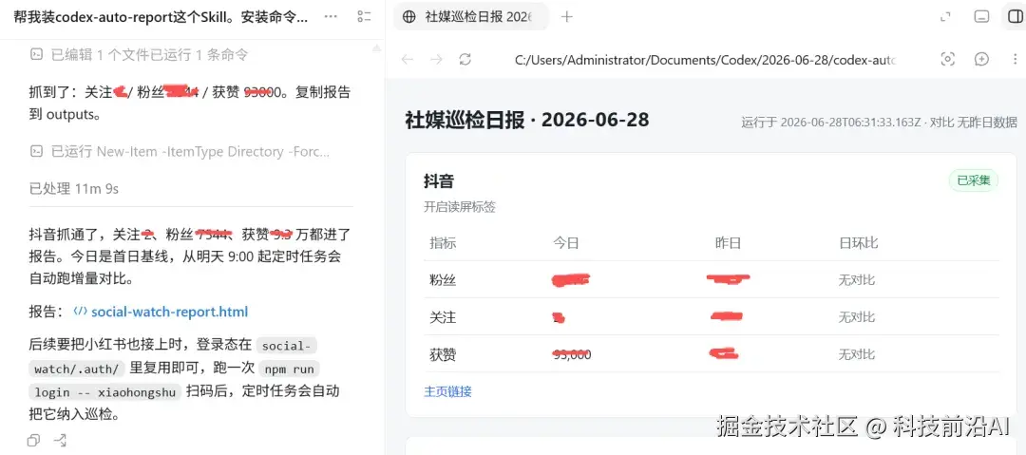The image size is (1026, 455).
Task: Go back in the preview browser
Action: 408,60
